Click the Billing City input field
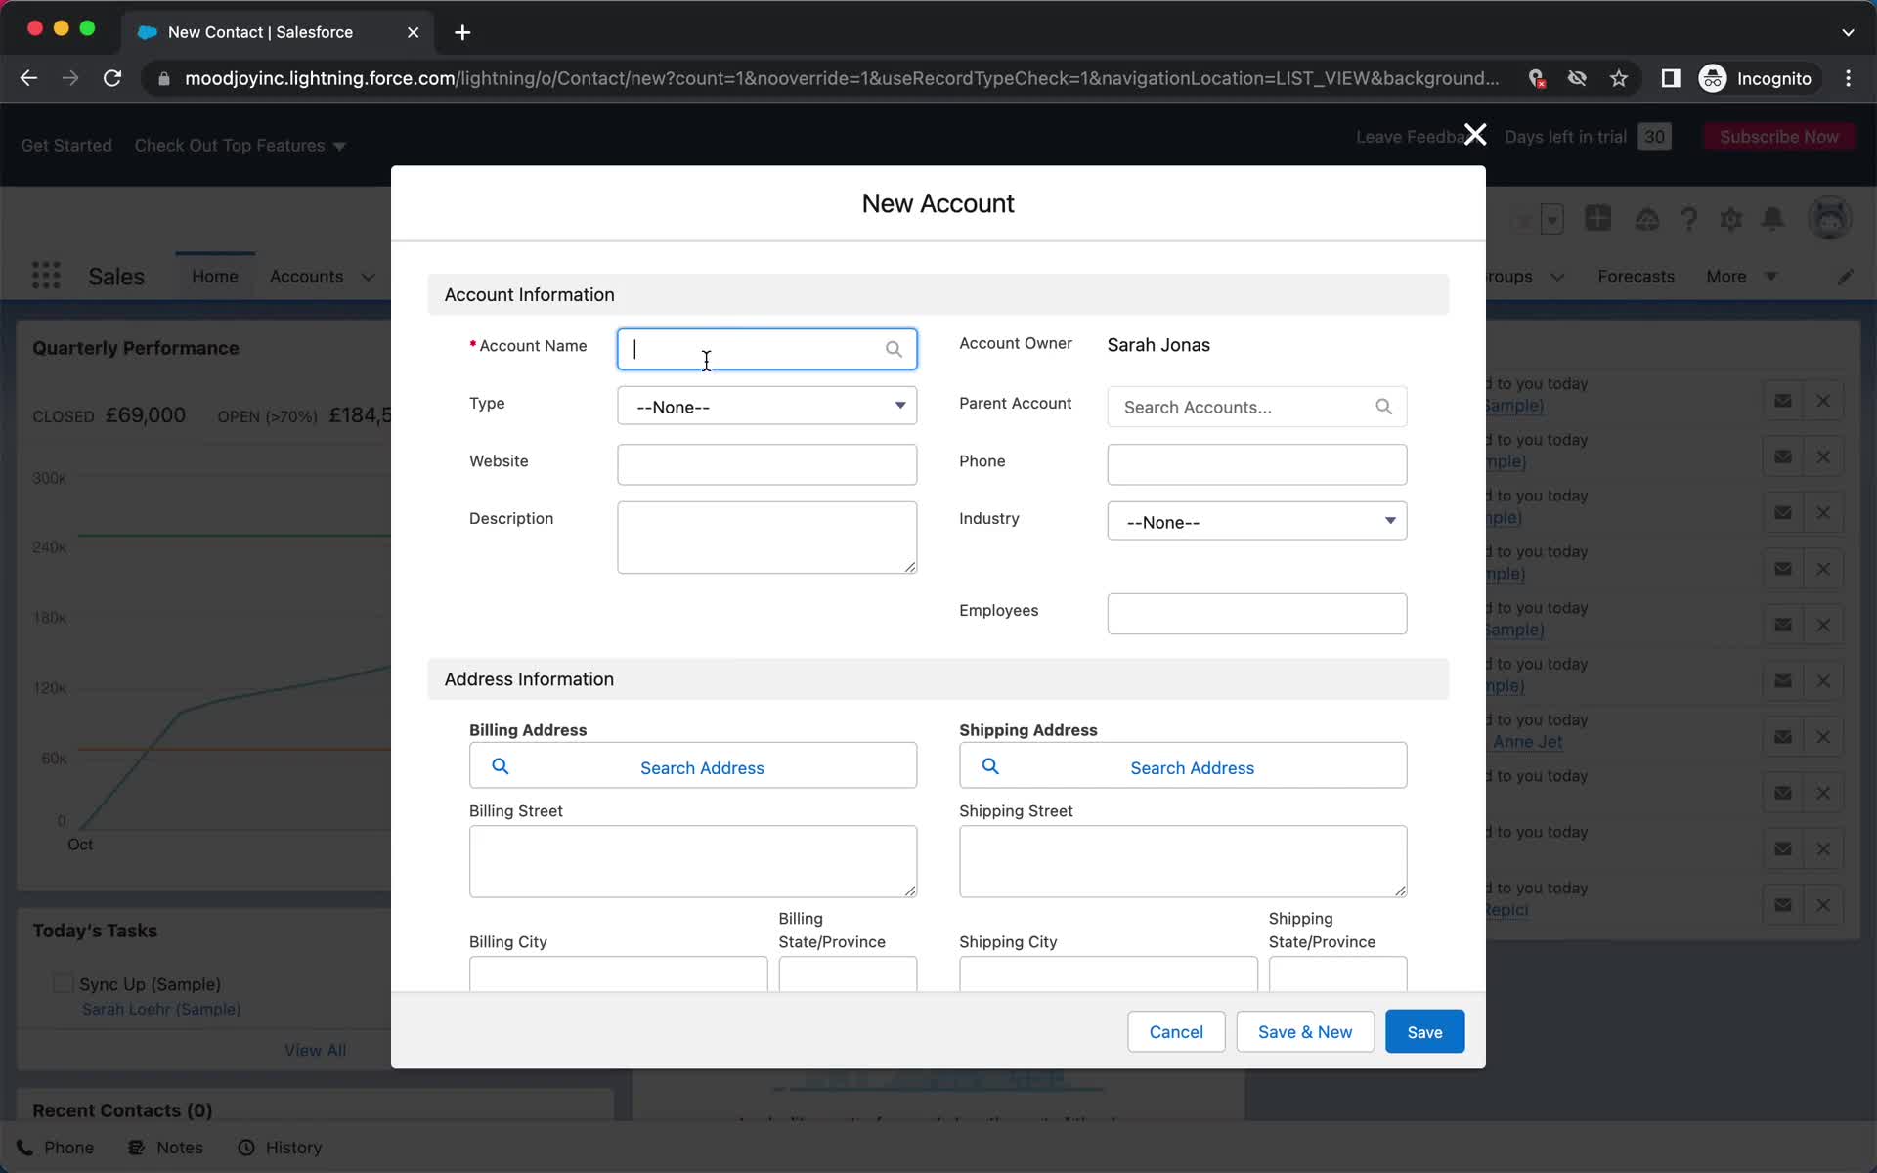Viewport: 1877px width, 1173px height. [618, 974]
